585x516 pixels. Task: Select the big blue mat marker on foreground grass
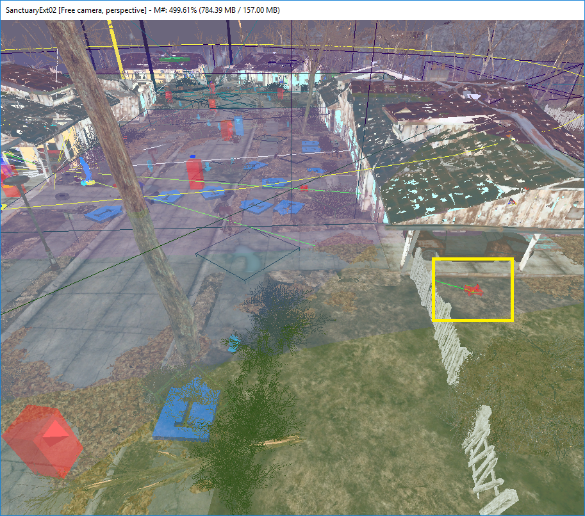[186, 409]
